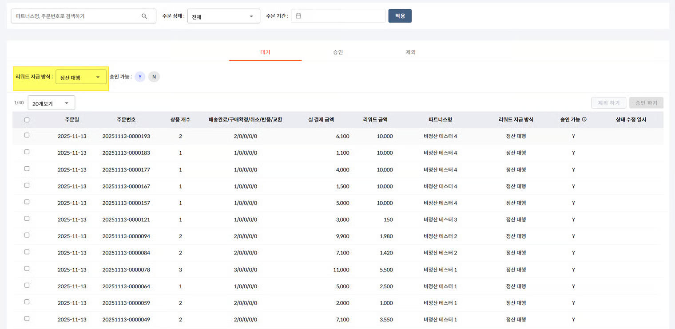
Task: Switch to the 제외 tab
Action: (x=411, y=52)
